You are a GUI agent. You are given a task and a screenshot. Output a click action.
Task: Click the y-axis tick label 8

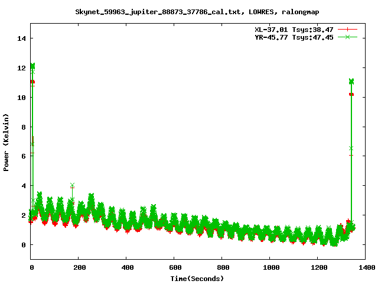coord(24,127)
